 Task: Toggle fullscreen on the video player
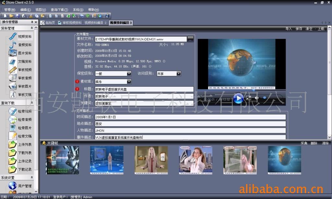point(249,98)
